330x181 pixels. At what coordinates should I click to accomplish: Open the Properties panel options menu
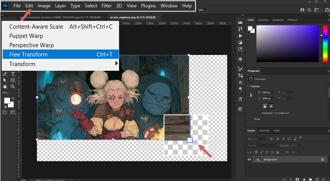tap(329, 71)
